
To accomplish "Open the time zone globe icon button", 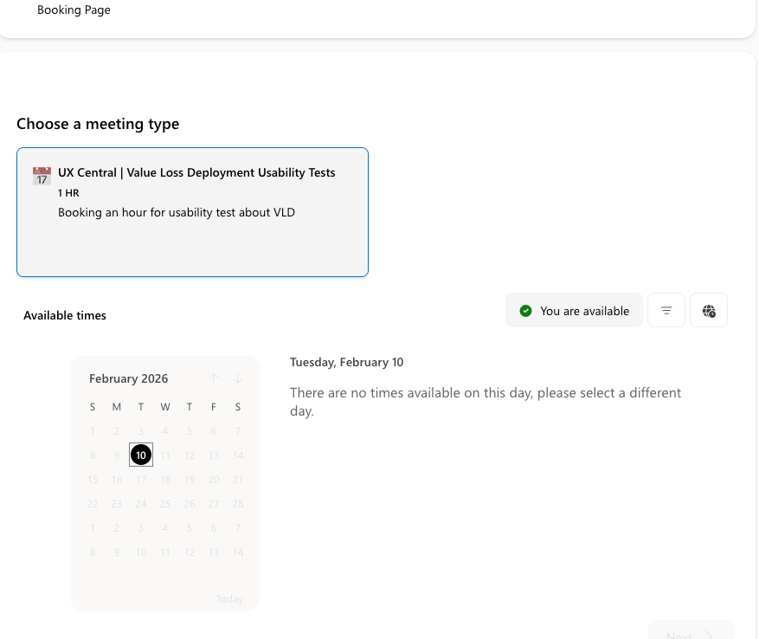I will tap(709, 310).
